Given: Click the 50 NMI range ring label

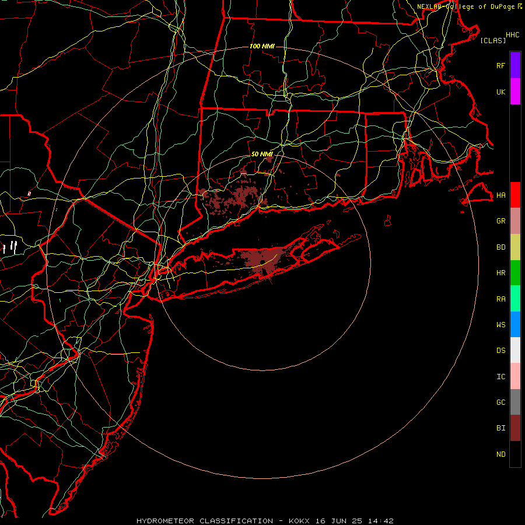Looking at the screenshot, I should 262,154.
